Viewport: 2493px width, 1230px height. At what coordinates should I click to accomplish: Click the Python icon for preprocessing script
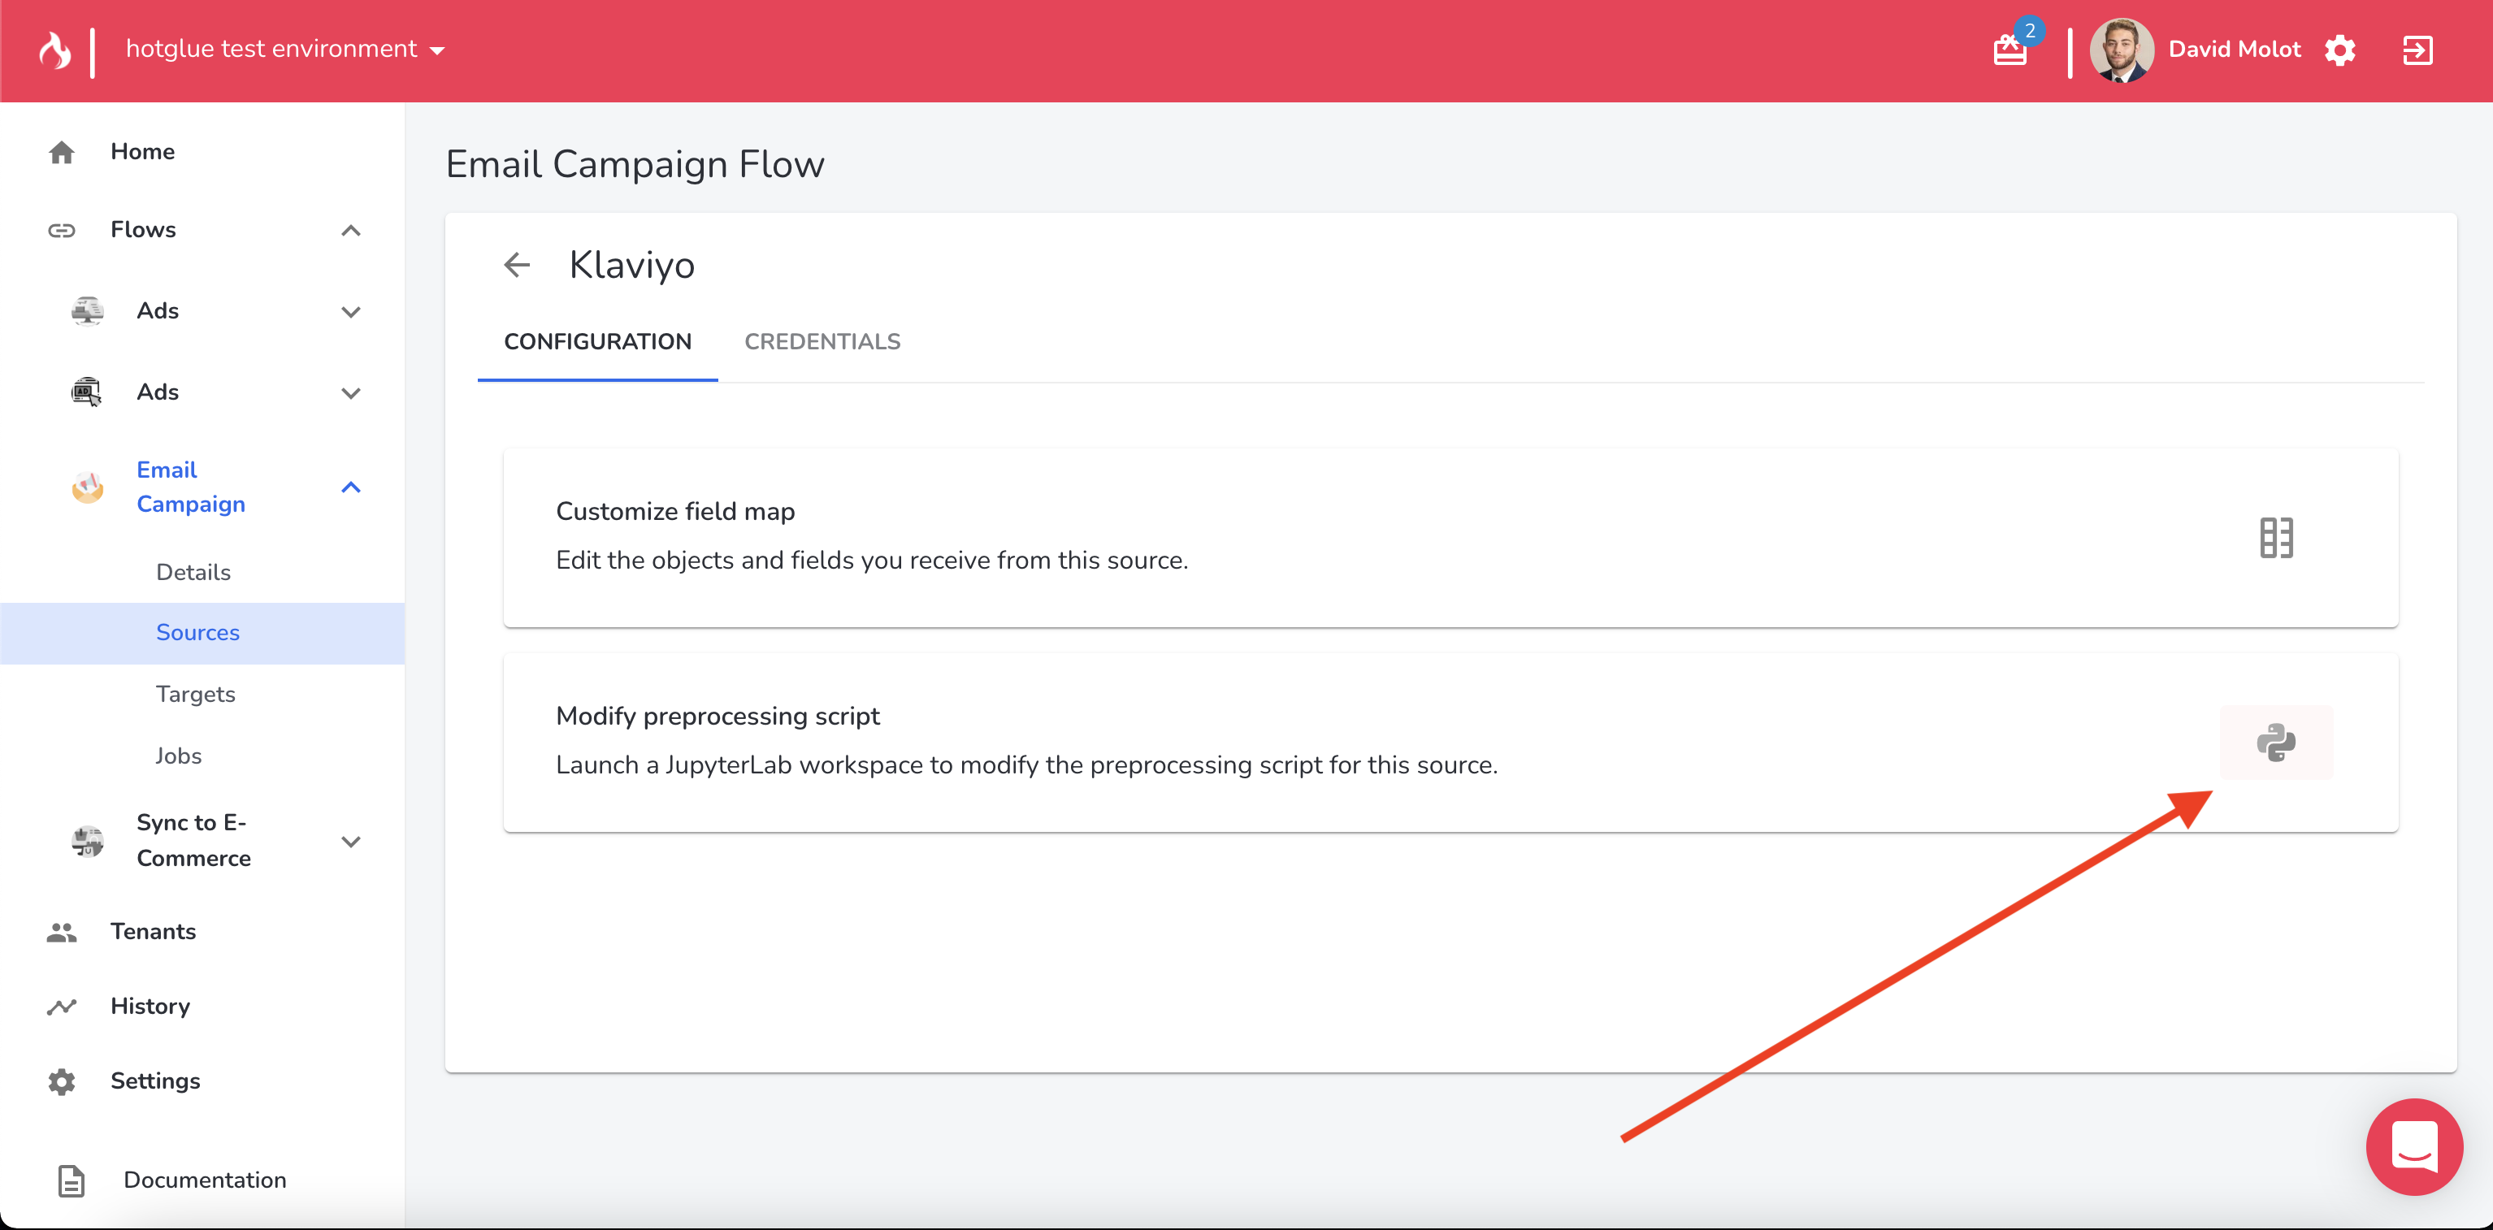[2275, 743]
